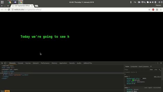Open the Adblock Plus DevTools tab

[88, 63]
